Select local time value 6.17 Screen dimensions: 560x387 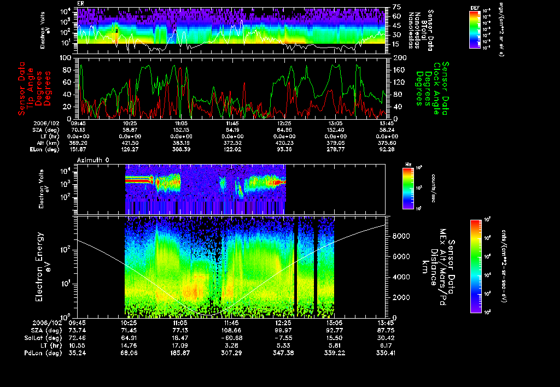tap(386, 345)
